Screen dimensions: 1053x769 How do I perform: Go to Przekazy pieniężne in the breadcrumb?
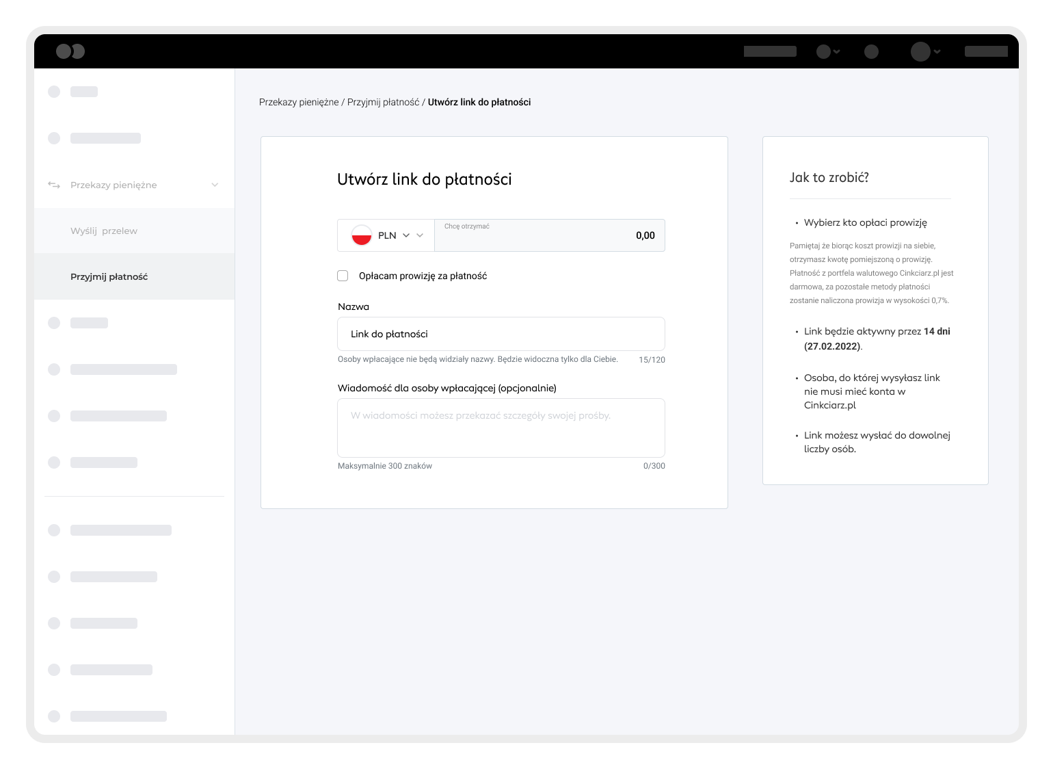click(x=299, y=102)
